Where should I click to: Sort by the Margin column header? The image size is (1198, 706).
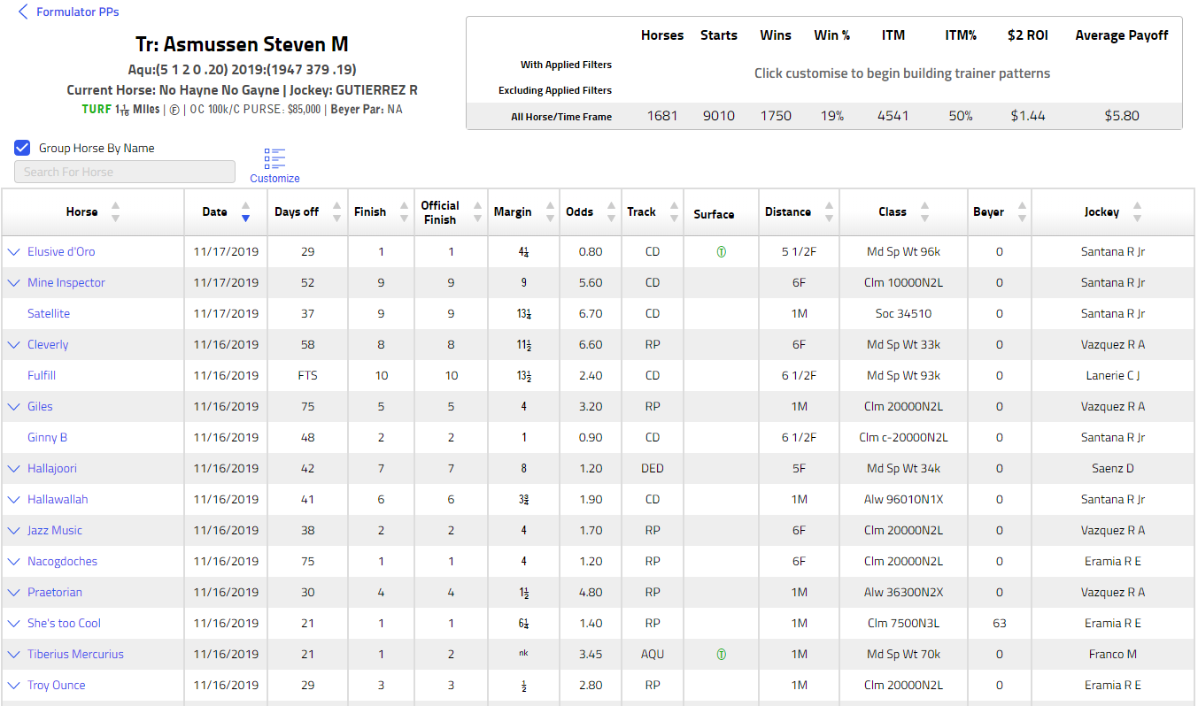click(513, 212)
